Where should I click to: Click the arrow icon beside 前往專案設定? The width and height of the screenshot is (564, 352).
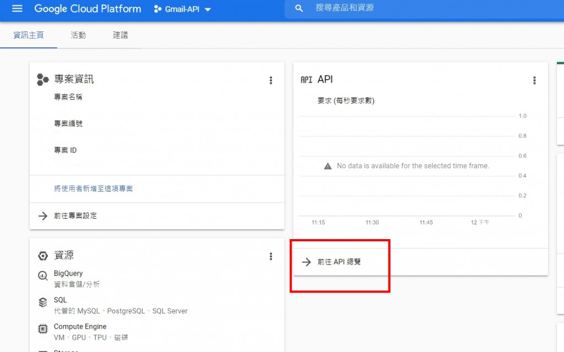pos(43,216)
